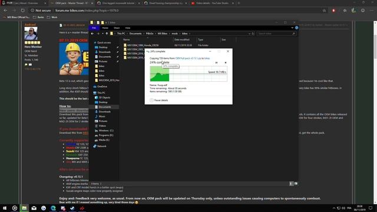Open File Explorer from the taskbar
Screen dimensions: 377x212
(24, 208)
